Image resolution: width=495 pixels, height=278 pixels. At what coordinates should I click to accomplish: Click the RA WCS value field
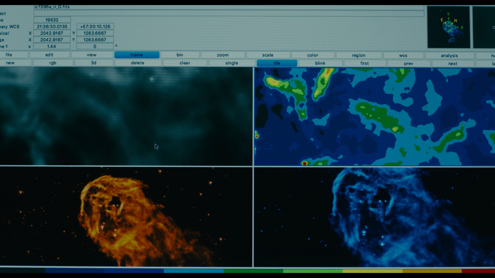point(52,27)
